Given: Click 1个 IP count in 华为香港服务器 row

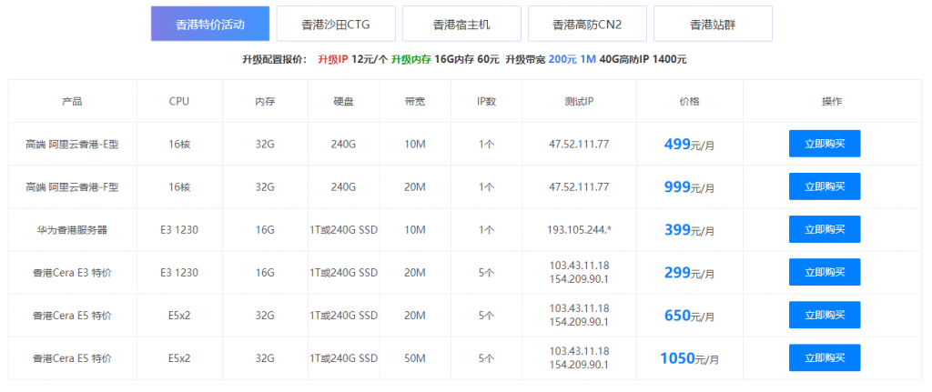Looking at the screenshot, I should [486, 229].
